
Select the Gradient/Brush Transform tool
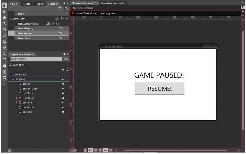[x=4, y=48]
